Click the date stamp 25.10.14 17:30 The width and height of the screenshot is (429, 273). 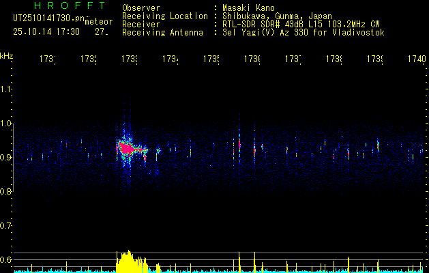tap(46, 32)
